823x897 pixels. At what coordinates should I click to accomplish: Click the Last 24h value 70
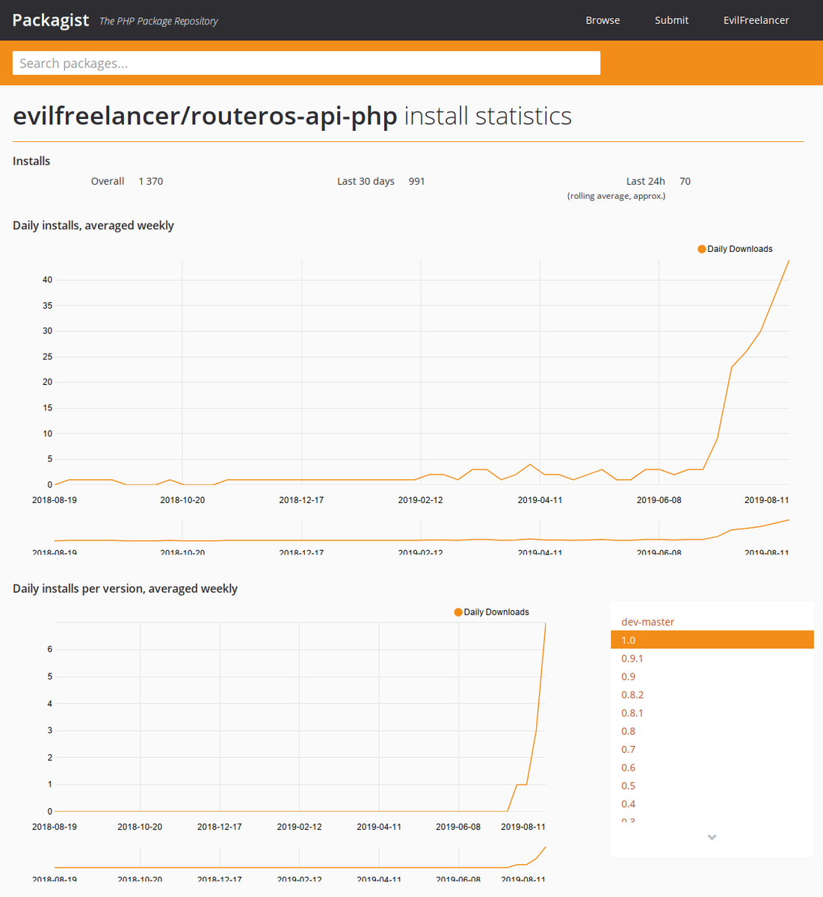(685, 181)
